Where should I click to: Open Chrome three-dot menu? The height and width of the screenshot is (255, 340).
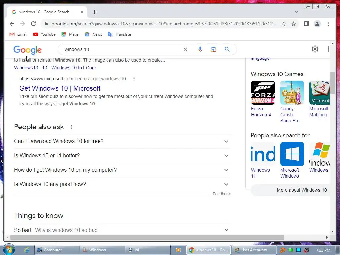click(328, 24)
